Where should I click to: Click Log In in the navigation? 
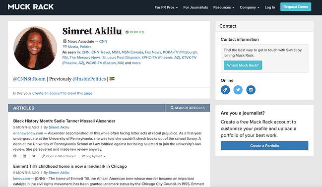point(270,7)
